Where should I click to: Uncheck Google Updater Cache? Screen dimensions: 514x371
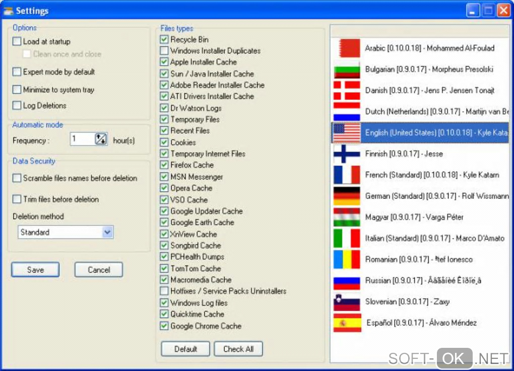(x=164, y=211)
